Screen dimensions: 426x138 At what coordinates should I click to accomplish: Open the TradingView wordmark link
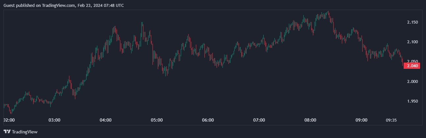pyautogui.click(x=25, y=132)
